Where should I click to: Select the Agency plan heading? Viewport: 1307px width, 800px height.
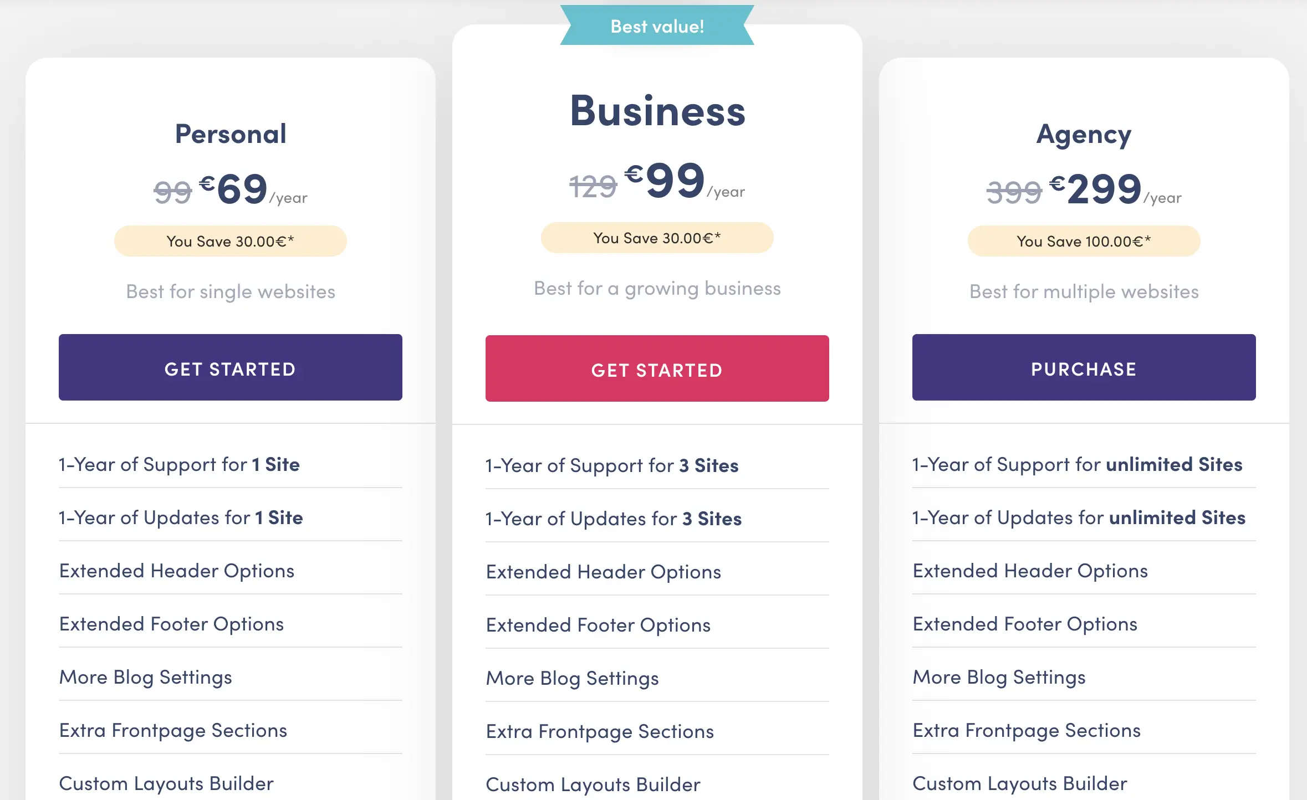coord(1084,135)
